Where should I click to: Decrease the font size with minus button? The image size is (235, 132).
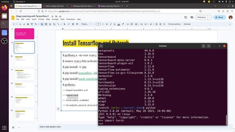pyautogui.click(x=95, y=24)
